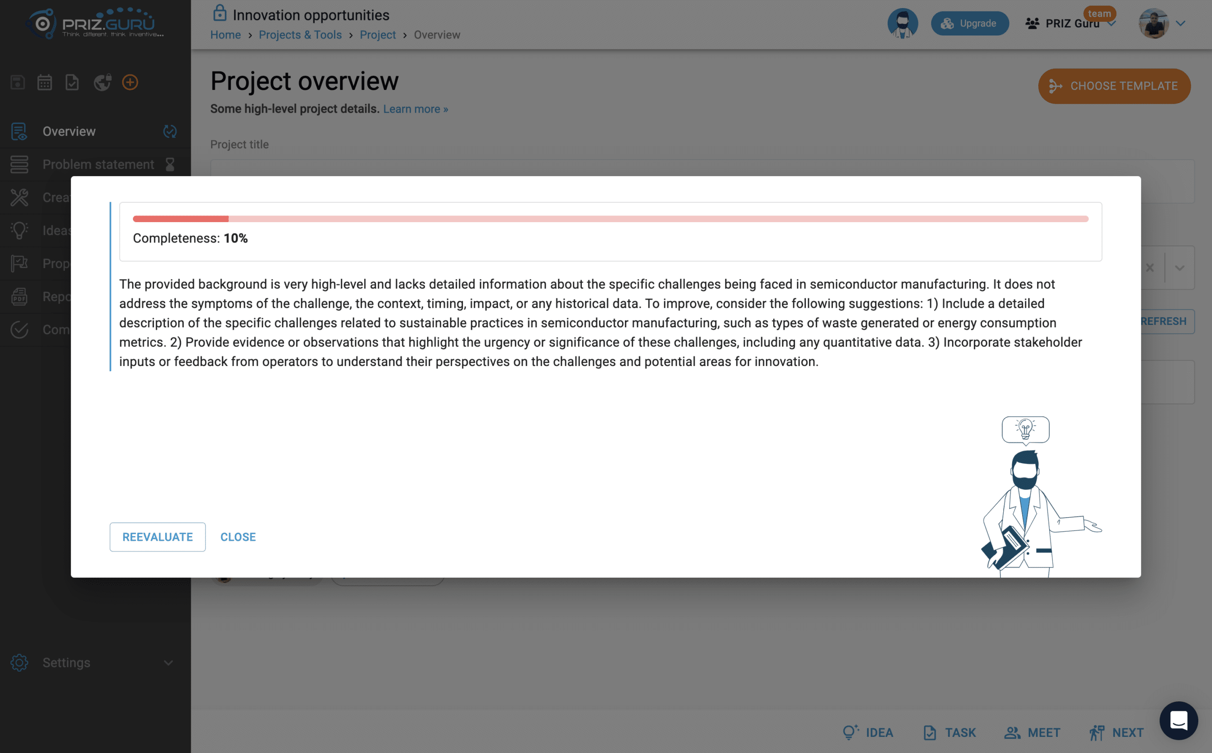Open the calendar/schedule icon
Viewport: 1212px width, 753px height.
(x=44, y=81)
